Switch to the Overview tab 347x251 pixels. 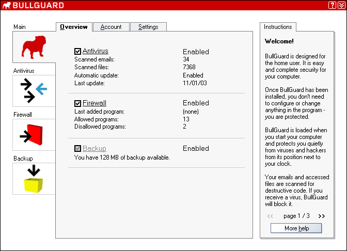point(74,27)
